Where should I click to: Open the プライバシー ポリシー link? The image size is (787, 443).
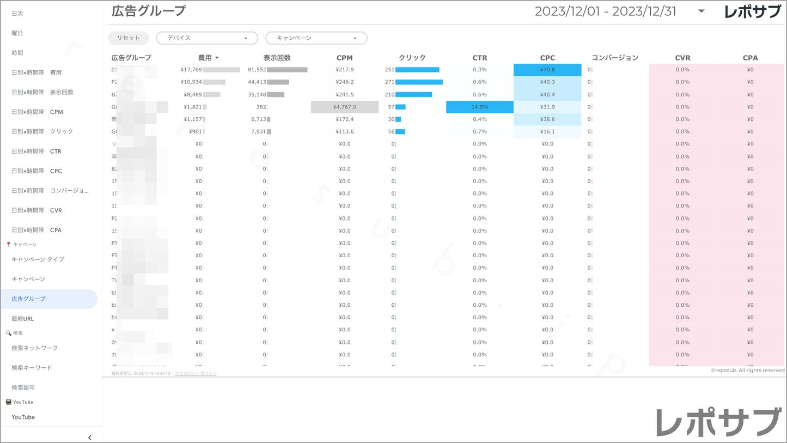(x=196, y=373)
